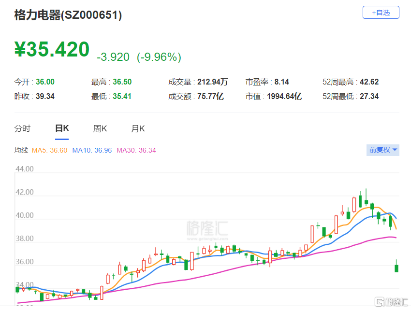411x310 pixels.
Task: Click stock title 格力电器(SZ000651)
Action: (68, 15)
